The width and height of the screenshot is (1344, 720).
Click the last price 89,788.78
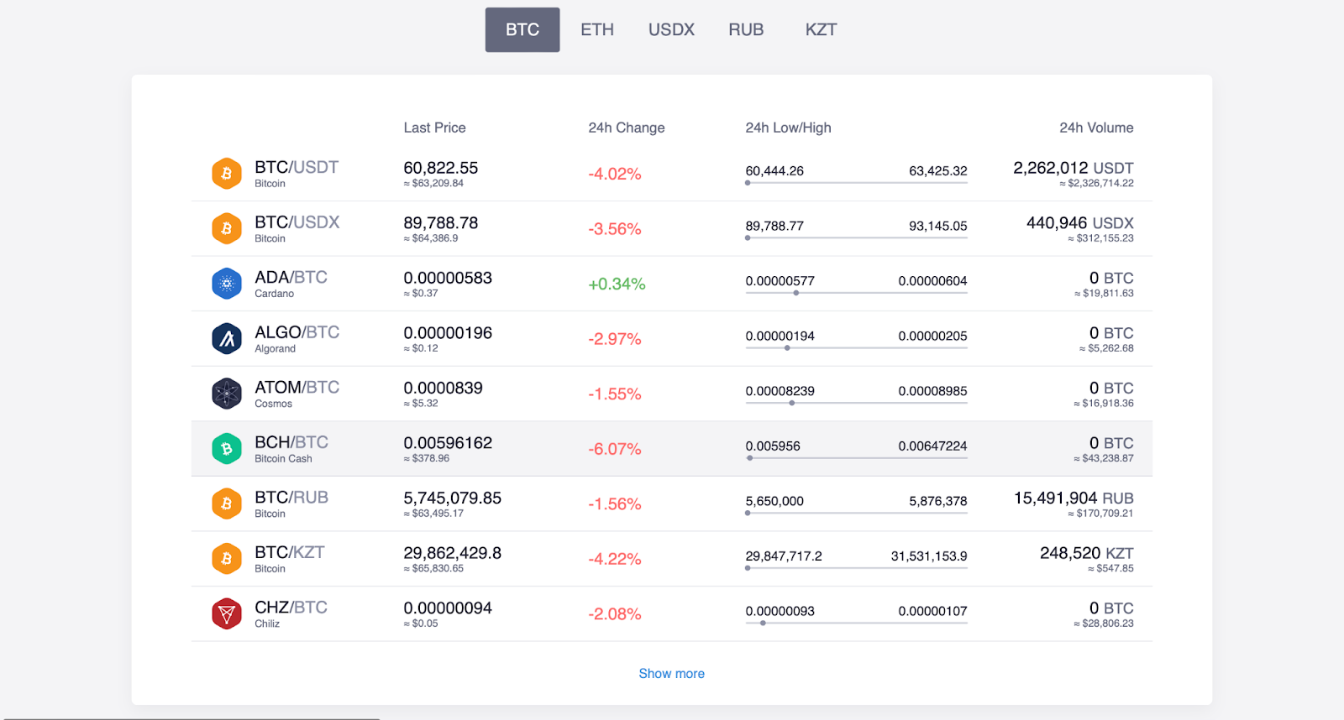click(x=441, y=223)
